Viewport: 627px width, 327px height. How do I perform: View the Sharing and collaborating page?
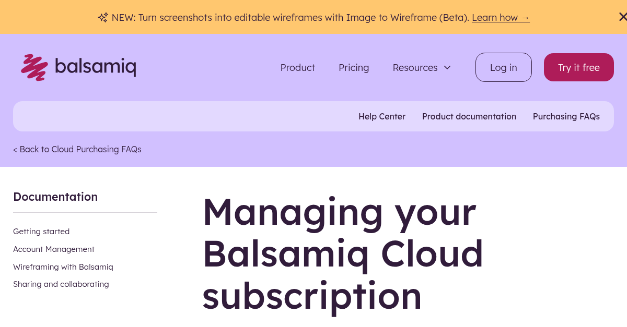[61, 284]
